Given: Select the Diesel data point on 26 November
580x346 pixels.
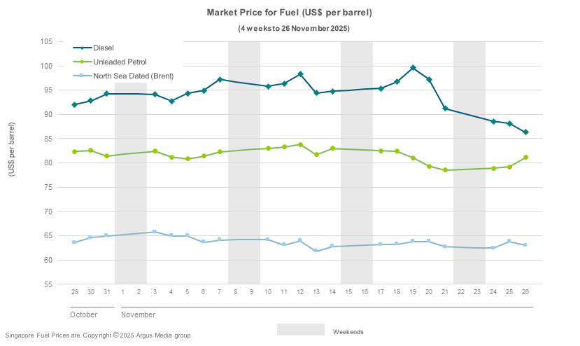Looking at the screenshot, I should click(525, 132).
